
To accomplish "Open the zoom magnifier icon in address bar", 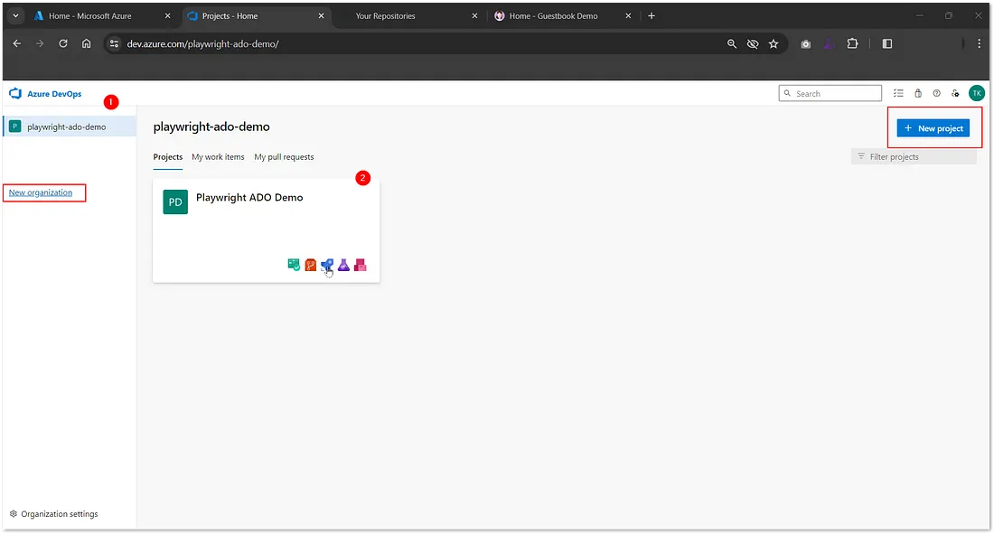I will point(732,43).
